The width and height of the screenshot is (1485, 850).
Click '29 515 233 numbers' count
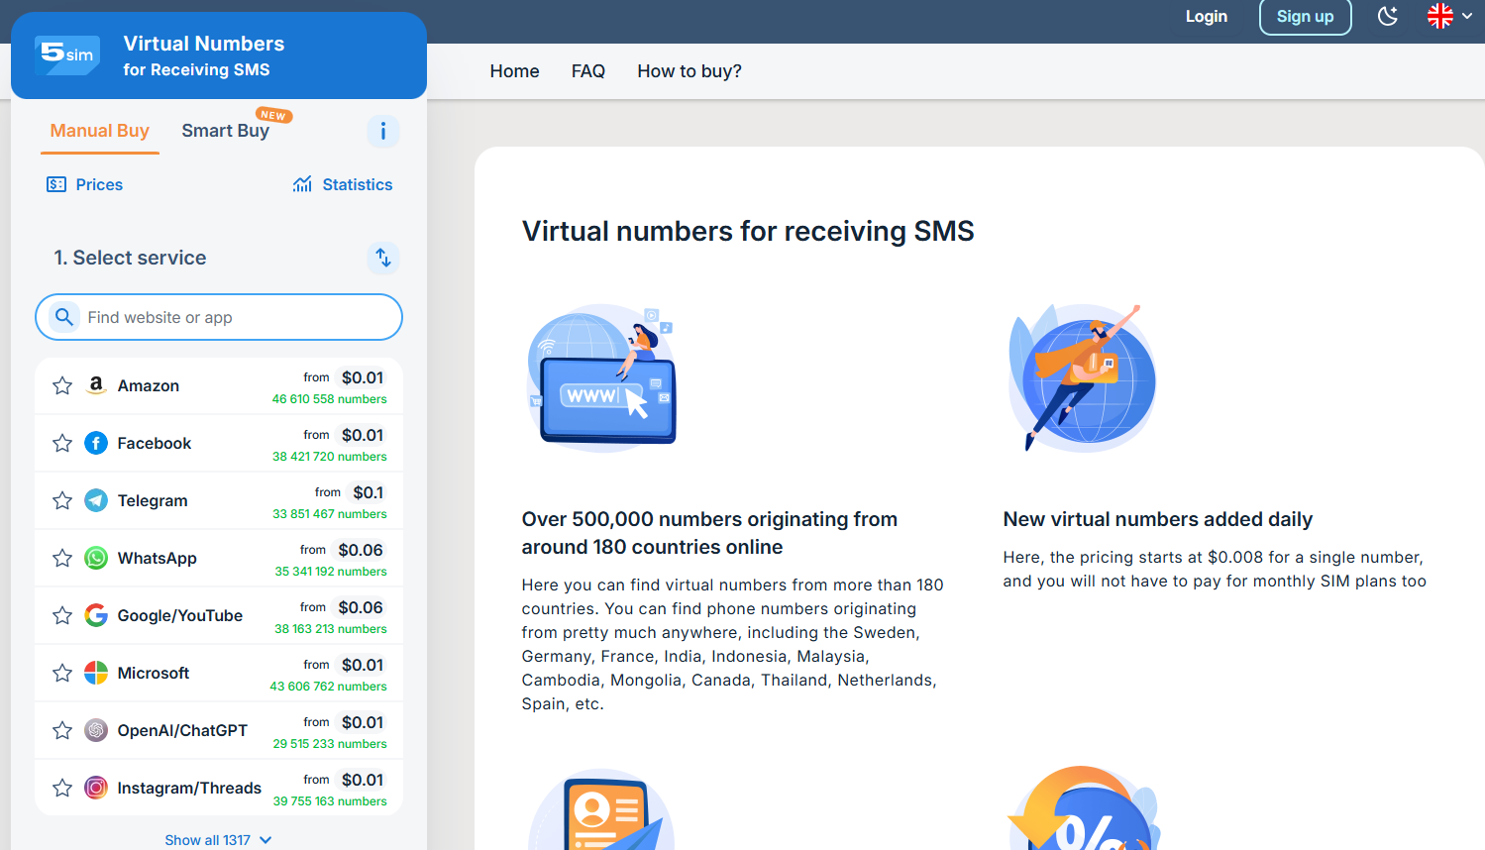(x=330, y=744)
